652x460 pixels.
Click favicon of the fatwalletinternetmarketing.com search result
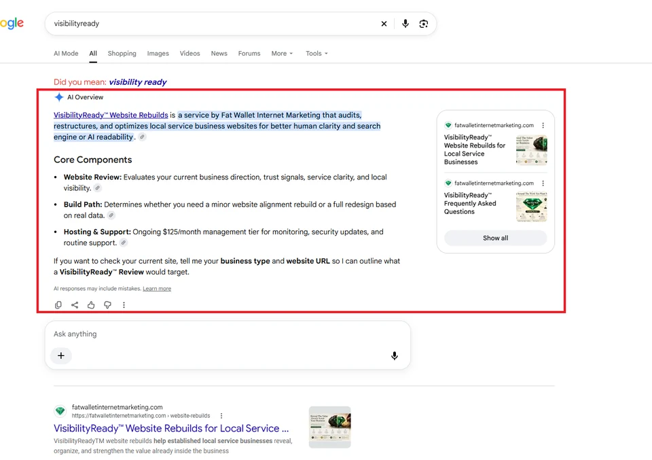(x=60, y=411)
